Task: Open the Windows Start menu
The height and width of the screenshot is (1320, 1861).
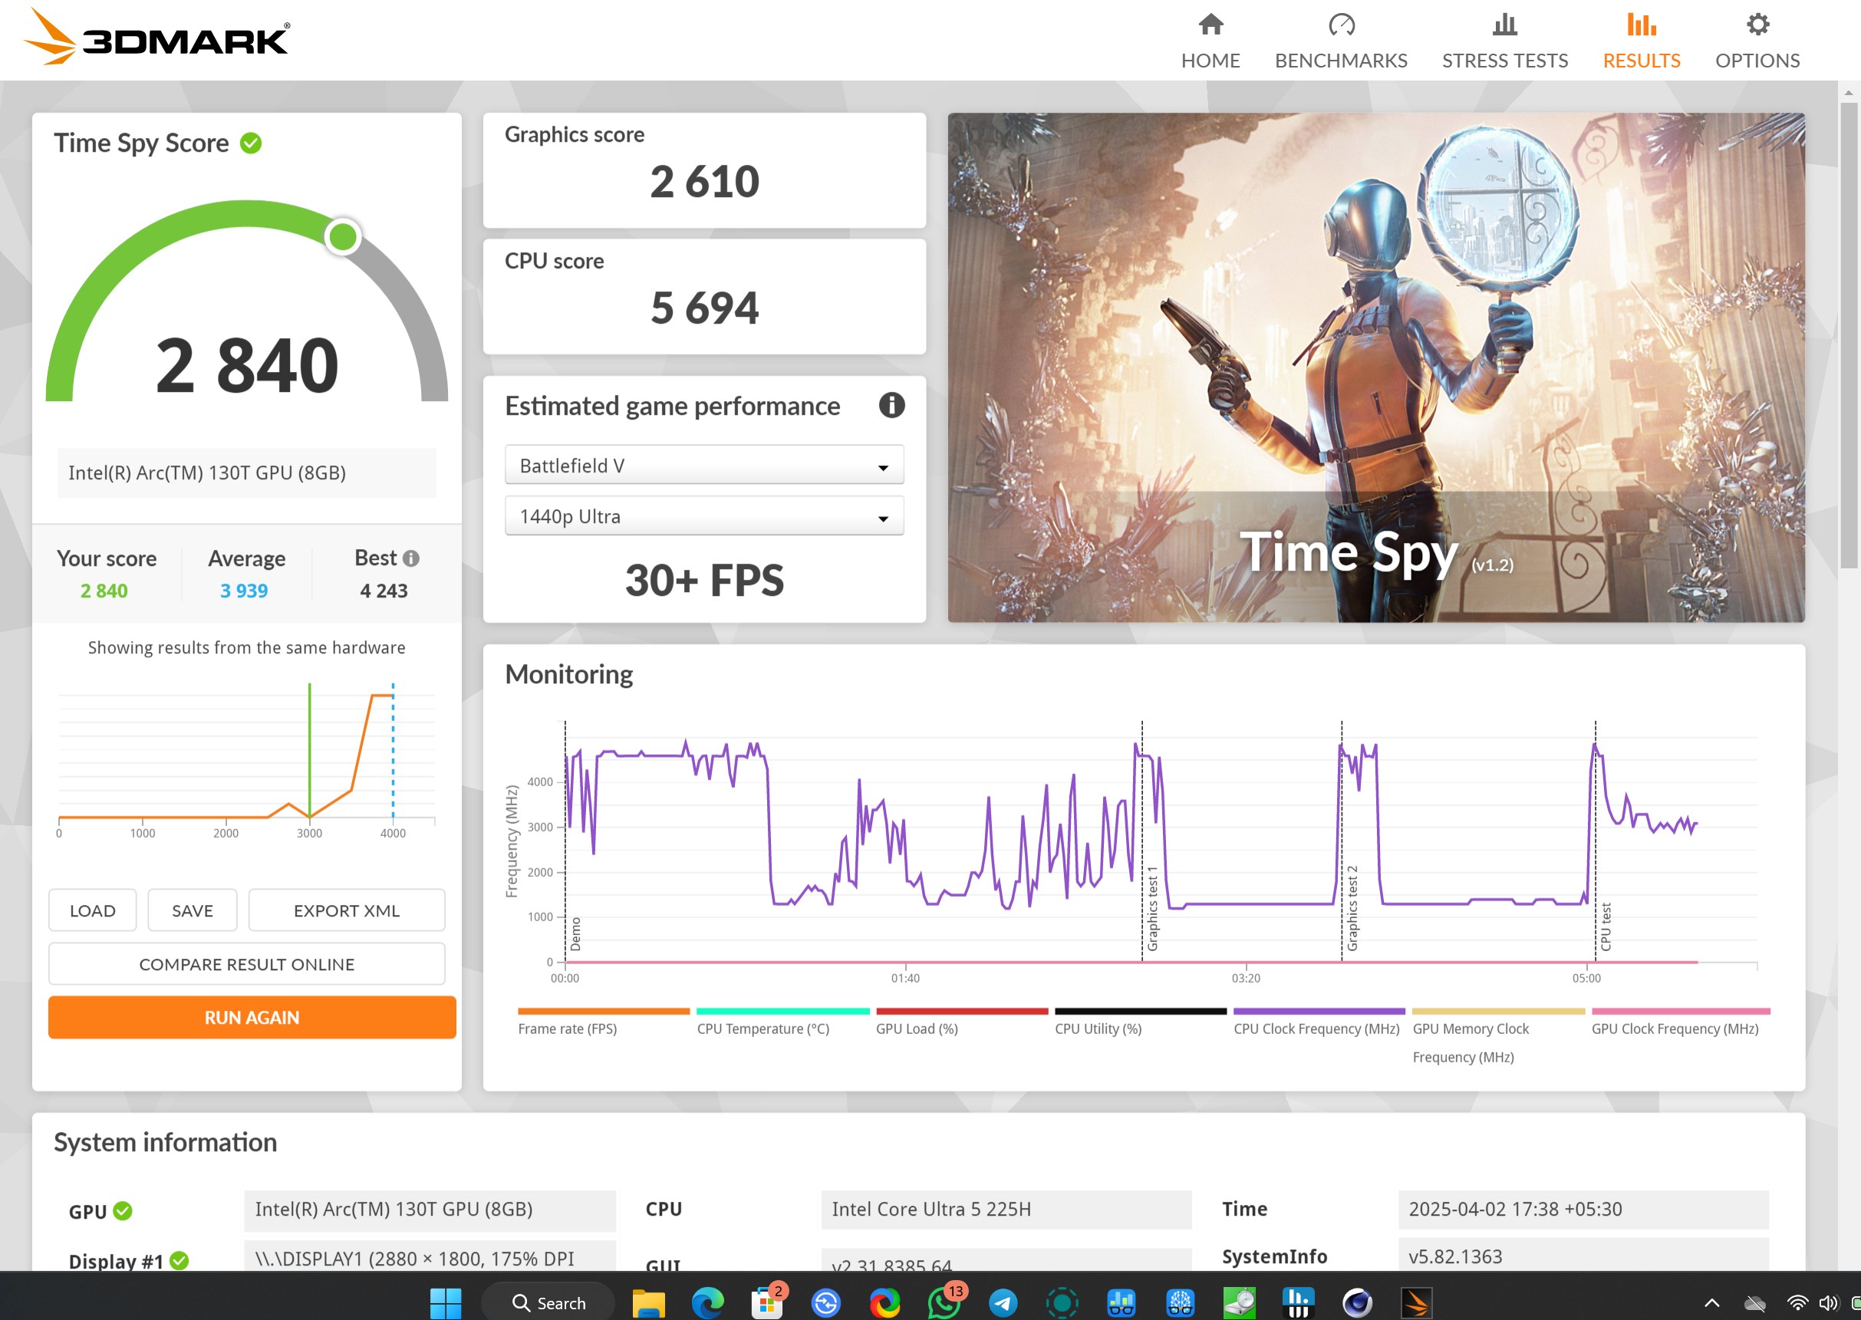Action: (x=445, y=1303)
